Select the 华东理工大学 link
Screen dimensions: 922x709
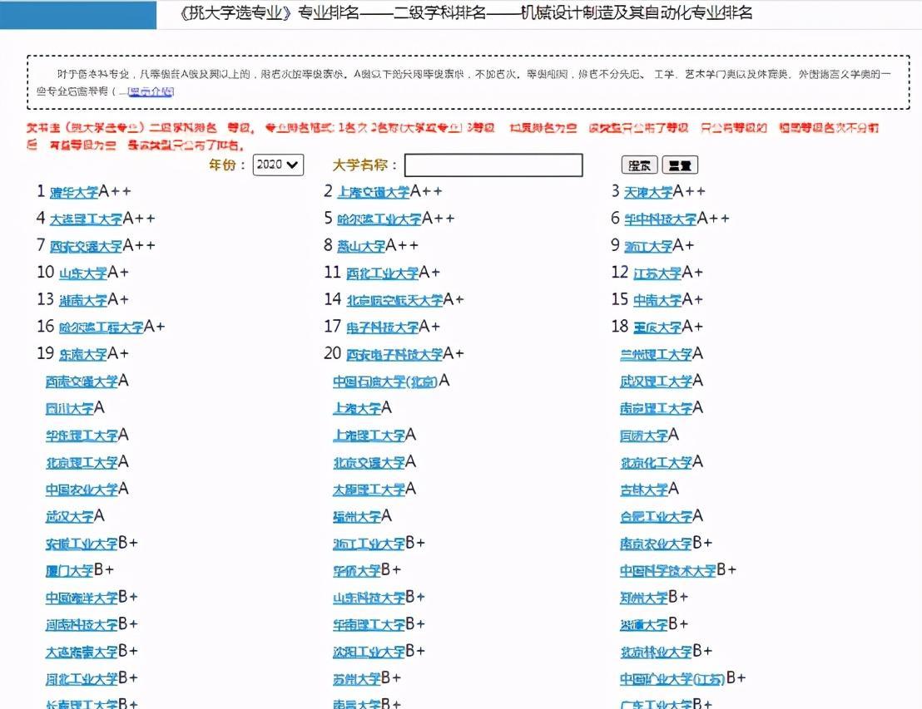(x=82, y=436)
